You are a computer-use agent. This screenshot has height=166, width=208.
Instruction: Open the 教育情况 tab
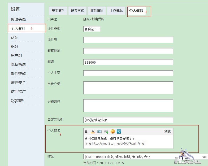(x=97, y=11)
